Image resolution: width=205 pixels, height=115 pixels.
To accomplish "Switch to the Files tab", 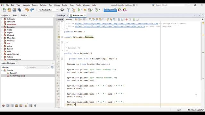I will [x=15, y=15].
